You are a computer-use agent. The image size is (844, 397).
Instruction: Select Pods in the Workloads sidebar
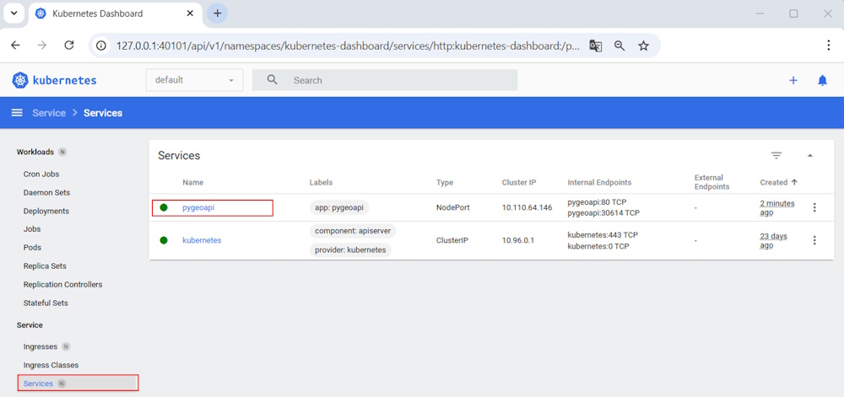pyautogui.click(x=32, y=248)
